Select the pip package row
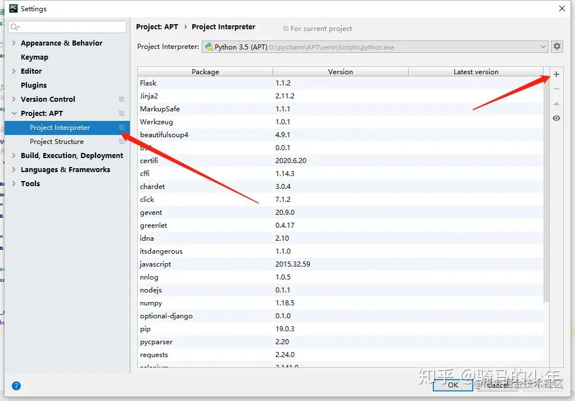The image size is (575, 401). click(341, 328)
